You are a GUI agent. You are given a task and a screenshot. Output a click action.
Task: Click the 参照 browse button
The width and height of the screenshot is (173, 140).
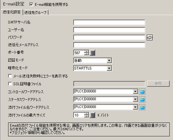pyautogui.click(x=158, y=84)
